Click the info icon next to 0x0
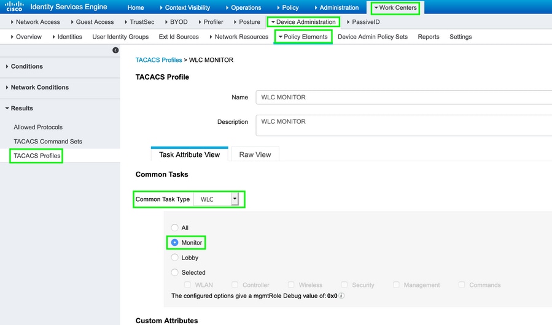 pyautogui.click(x=341, y=296)
